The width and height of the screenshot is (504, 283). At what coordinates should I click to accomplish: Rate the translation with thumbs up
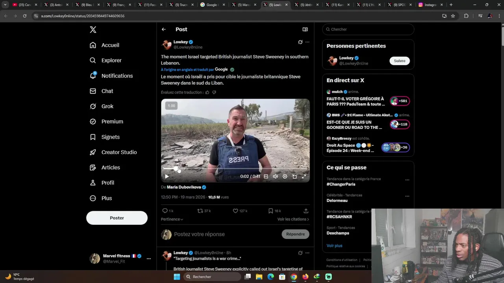pos(208,92)
